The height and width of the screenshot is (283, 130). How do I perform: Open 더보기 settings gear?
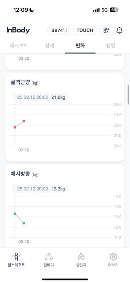[113, 260]
